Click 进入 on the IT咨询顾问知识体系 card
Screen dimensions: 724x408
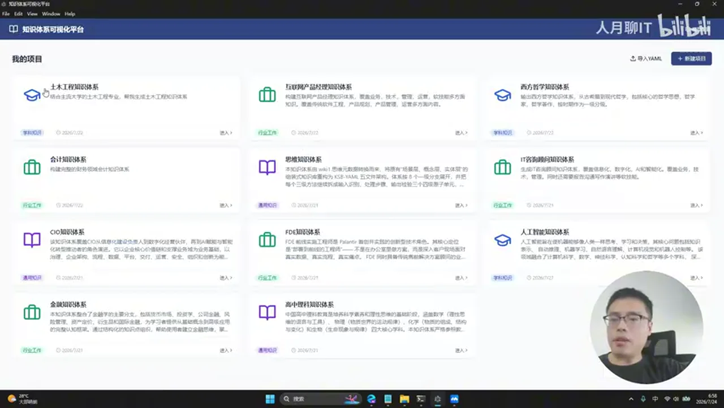pyautogui.click(x=697, y=205)
